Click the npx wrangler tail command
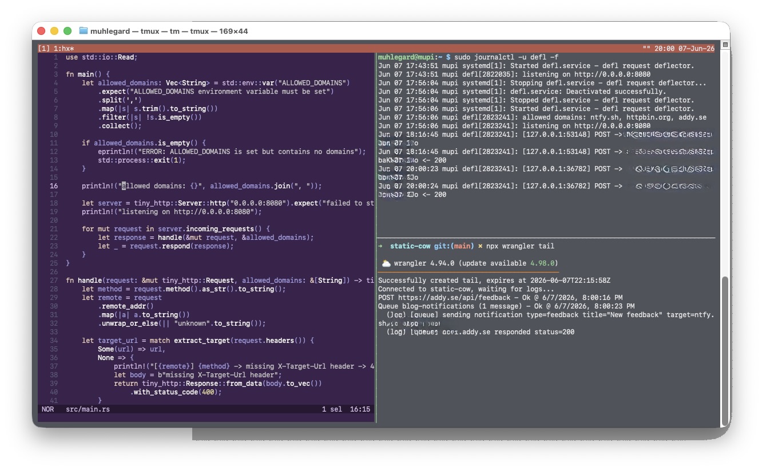 [520, 246]
